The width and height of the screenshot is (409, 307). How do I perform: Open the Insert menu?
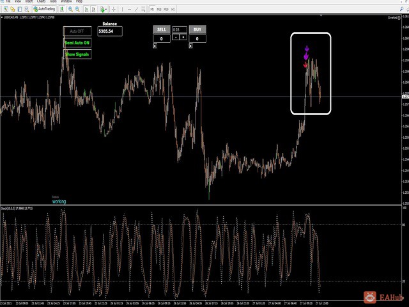(29, 1)
